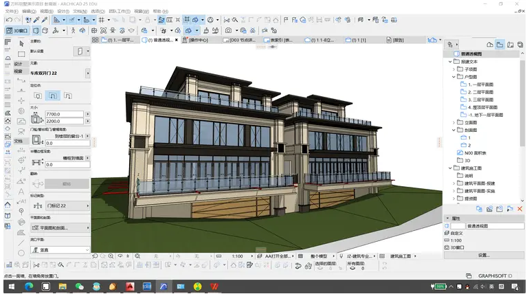Select the left door anchor point option
527x294 pixels.
38,95
